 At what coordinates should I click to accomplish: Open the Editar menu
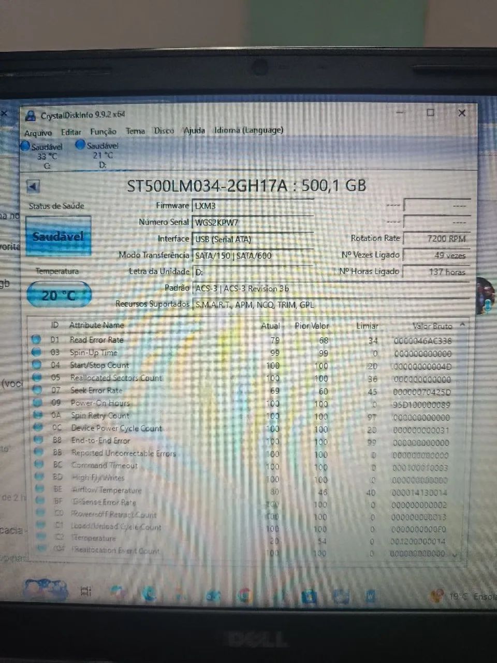coord(71,132)
